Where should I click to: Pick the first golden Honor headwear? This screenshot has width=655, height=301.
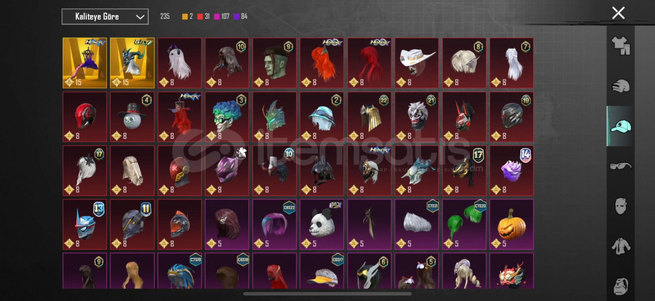click(x=85, y=63)
